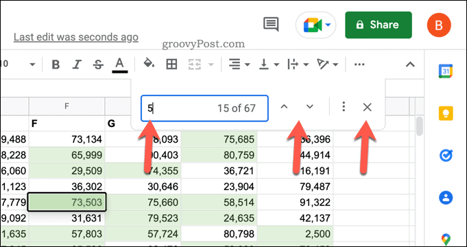Collapse the menus with up chevron

point(410,64)
